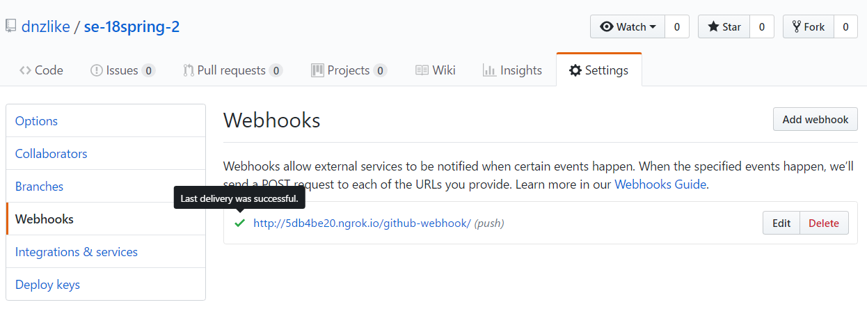
Task: Click the watchers count next to Watch
Action: coord(677,26)
